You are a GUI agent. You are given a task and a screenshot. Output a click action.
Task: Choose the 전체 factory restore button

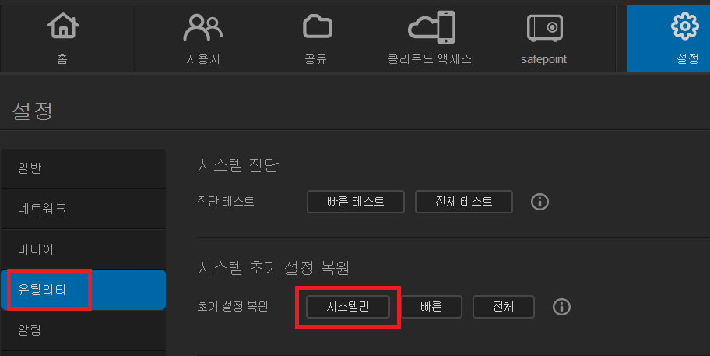point(504,307)
